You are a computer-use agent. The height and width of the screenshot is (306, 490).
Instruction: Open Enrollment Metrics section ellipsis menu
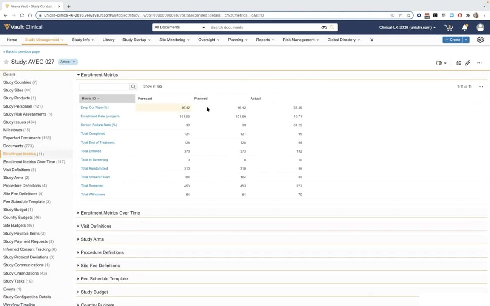pos(481,87)
